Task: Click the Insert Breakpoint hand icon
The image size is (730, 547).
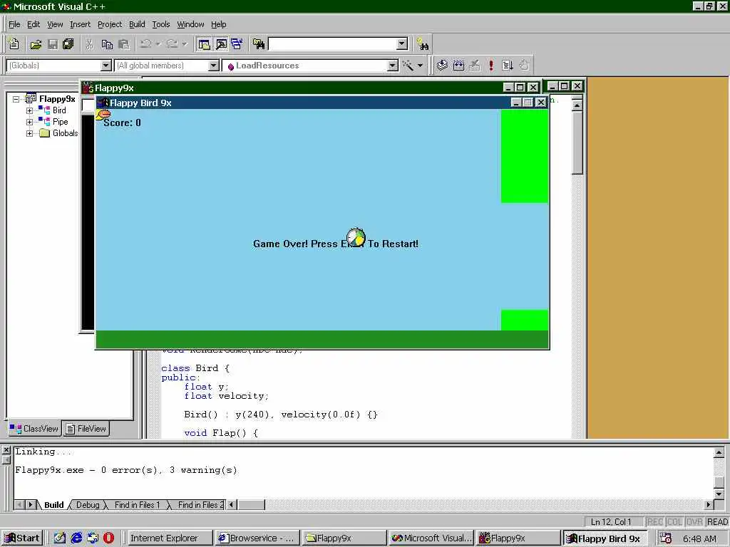Action: [524, 66]
